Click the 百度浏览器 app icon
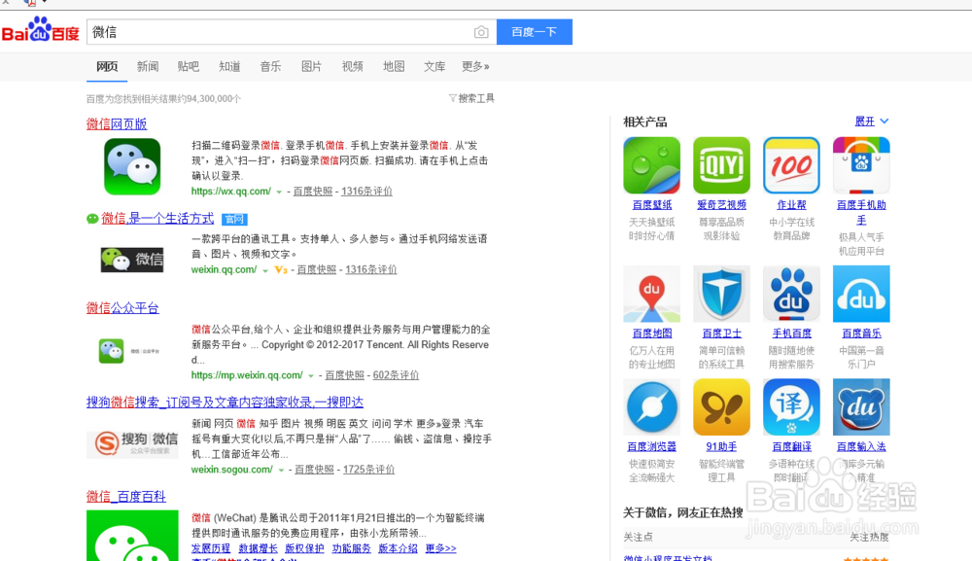The image size is (972, 561). (651, 407)
